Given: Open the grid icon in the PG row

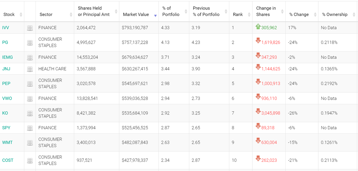Looking at the screenshot, I should [30, 43].
